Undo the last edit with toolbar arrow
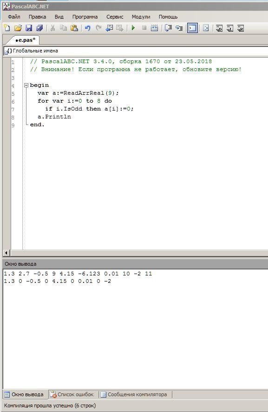This screenshot has height=412, width=268. [x=87, y=28]
